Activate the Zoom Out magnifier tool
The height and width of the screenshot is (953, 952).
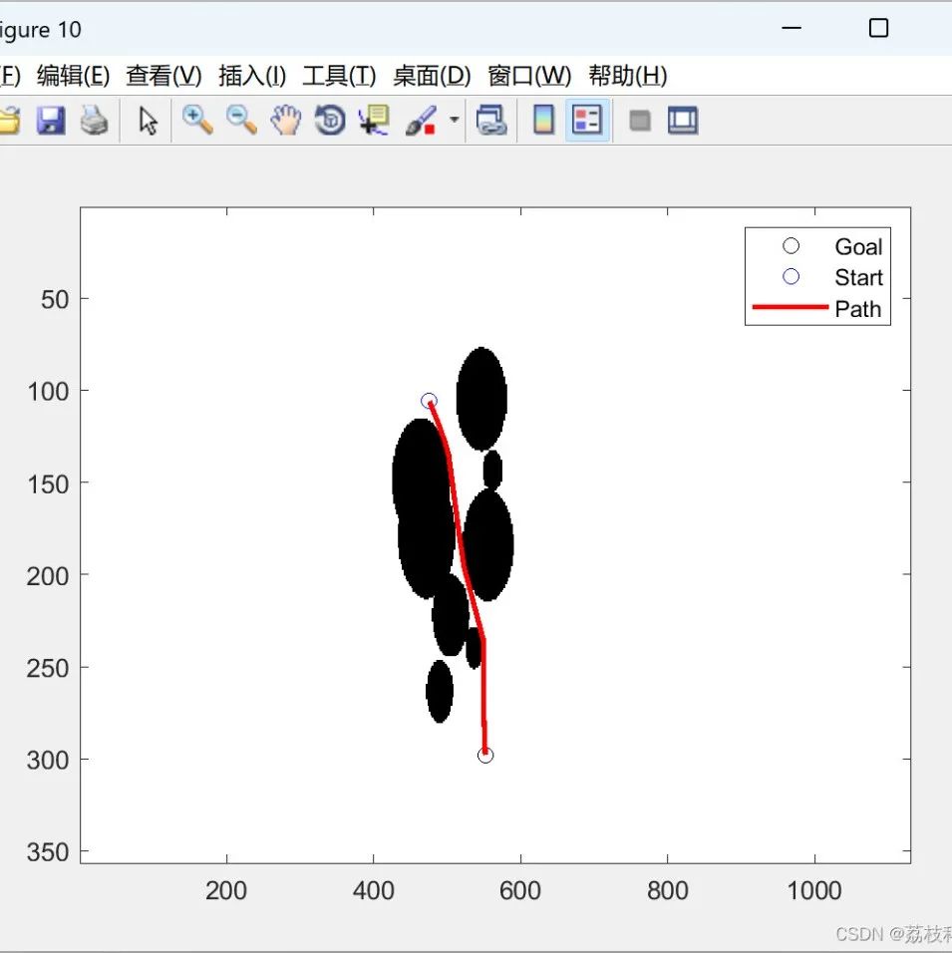(x=241, y=120)
